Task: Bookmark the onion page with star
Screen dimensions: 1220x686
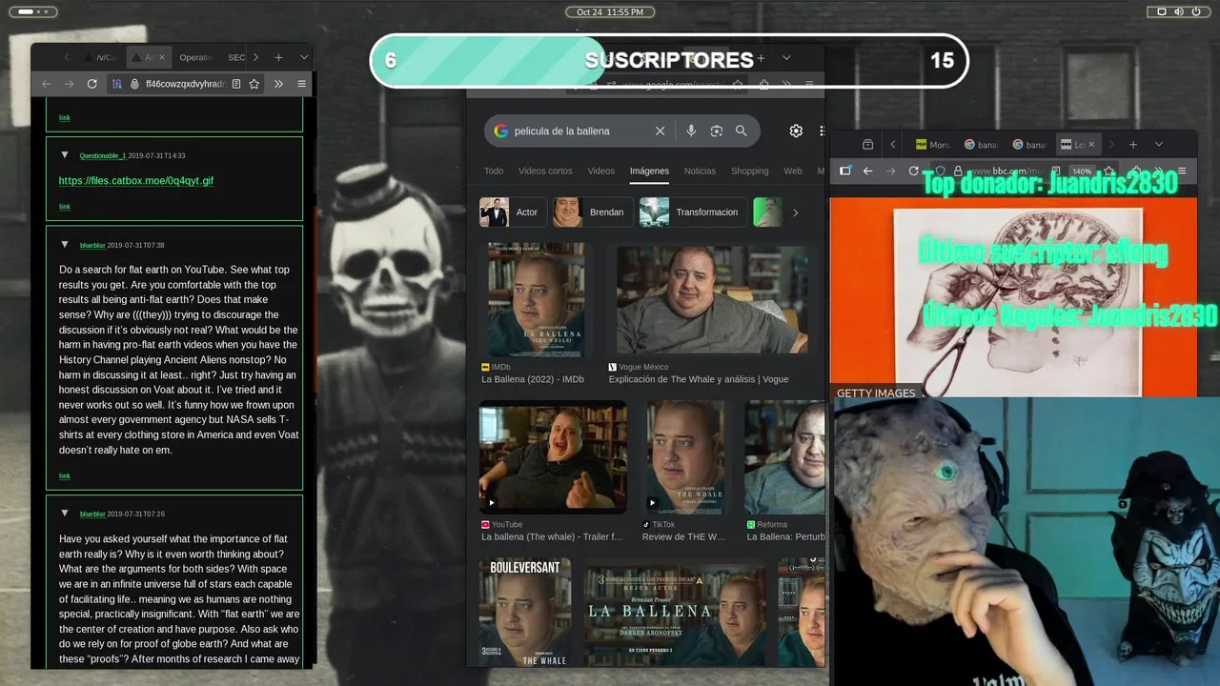Action: (x=254, y=84)
